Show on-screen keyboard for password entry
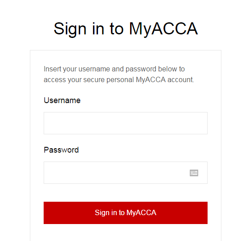The image size is (249, 241). pos(194,173)
